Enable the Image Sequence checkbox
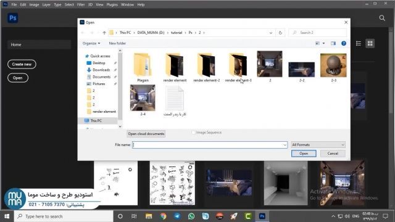The height and width of the screenshot is (222, 395). [x=193, y=133]
